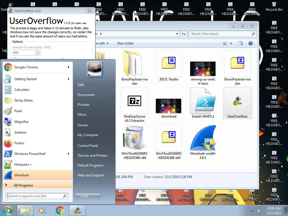The width and height of the screenshot is (288, 216).
Task: Decrease amount of users with down spinner
Action: (x=38, y=54)
